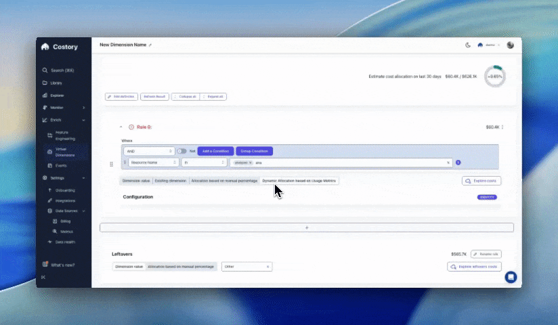Click Group Condition button
The image size is (558, 325).
click(x=255, y=151)
